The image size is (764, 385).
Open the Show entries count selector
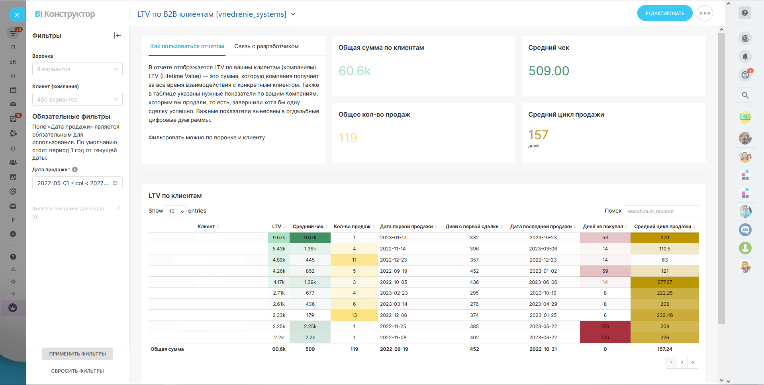(176, 211)
